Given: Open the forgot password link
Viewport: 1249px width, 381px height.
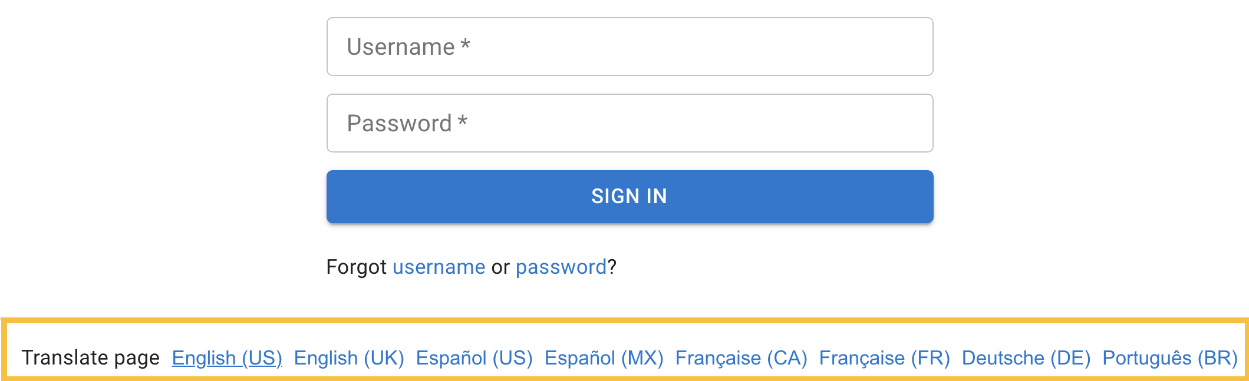Looking at the screenshot, I should pos(561,267).
